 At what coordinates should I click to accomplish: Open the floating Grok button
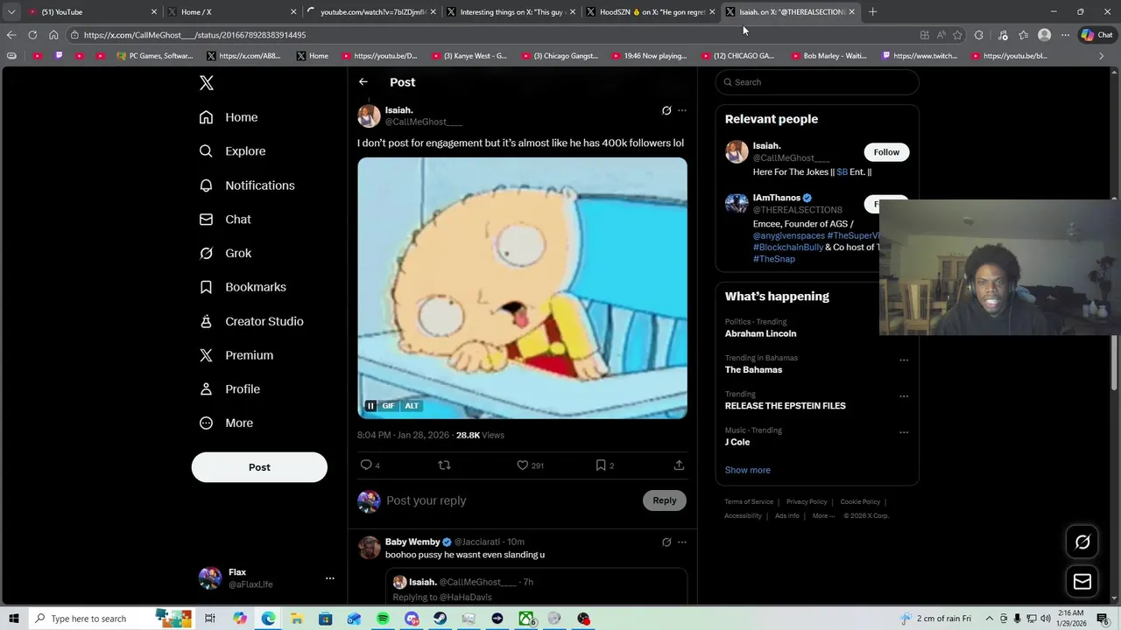(x=1082, y=542)
